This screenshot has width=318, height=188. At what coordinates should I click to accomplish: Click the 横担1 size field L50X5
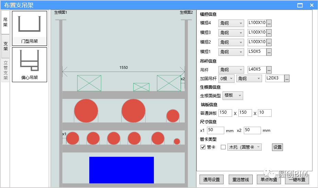click(257, 52)
